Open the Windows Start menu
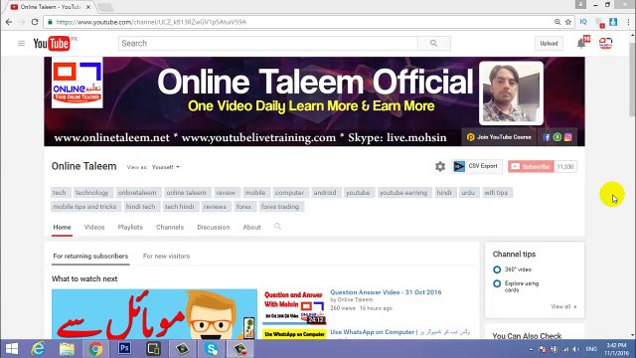636x358 pixels. 12,349
